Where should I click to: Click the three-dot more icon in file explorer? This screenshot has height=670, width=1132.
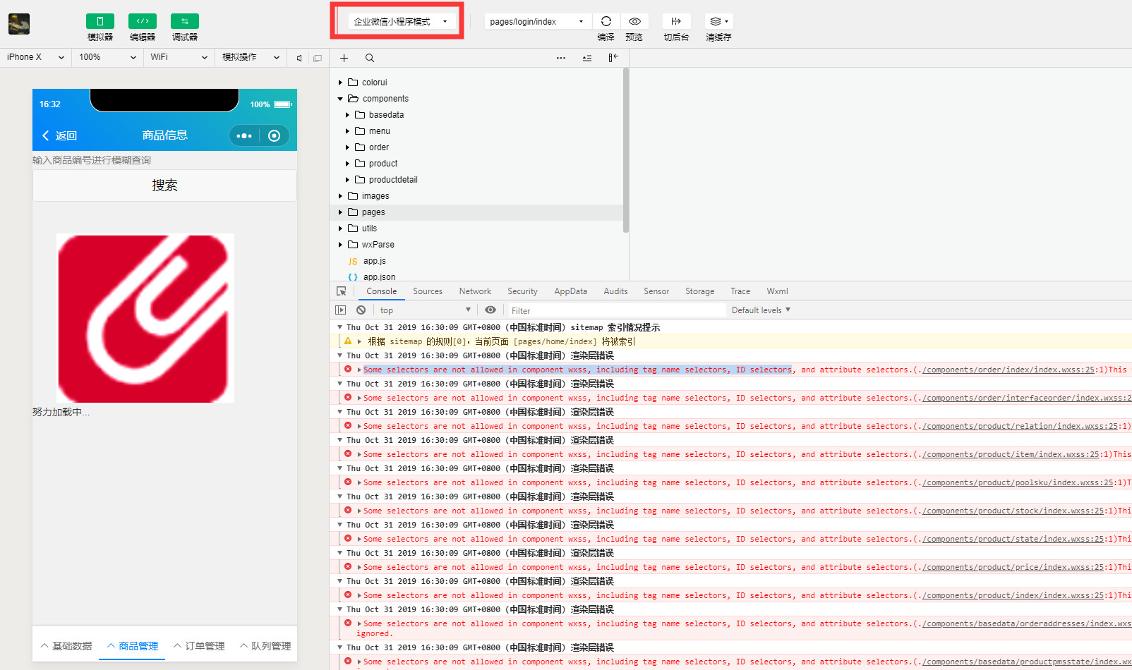click(560, 58)
